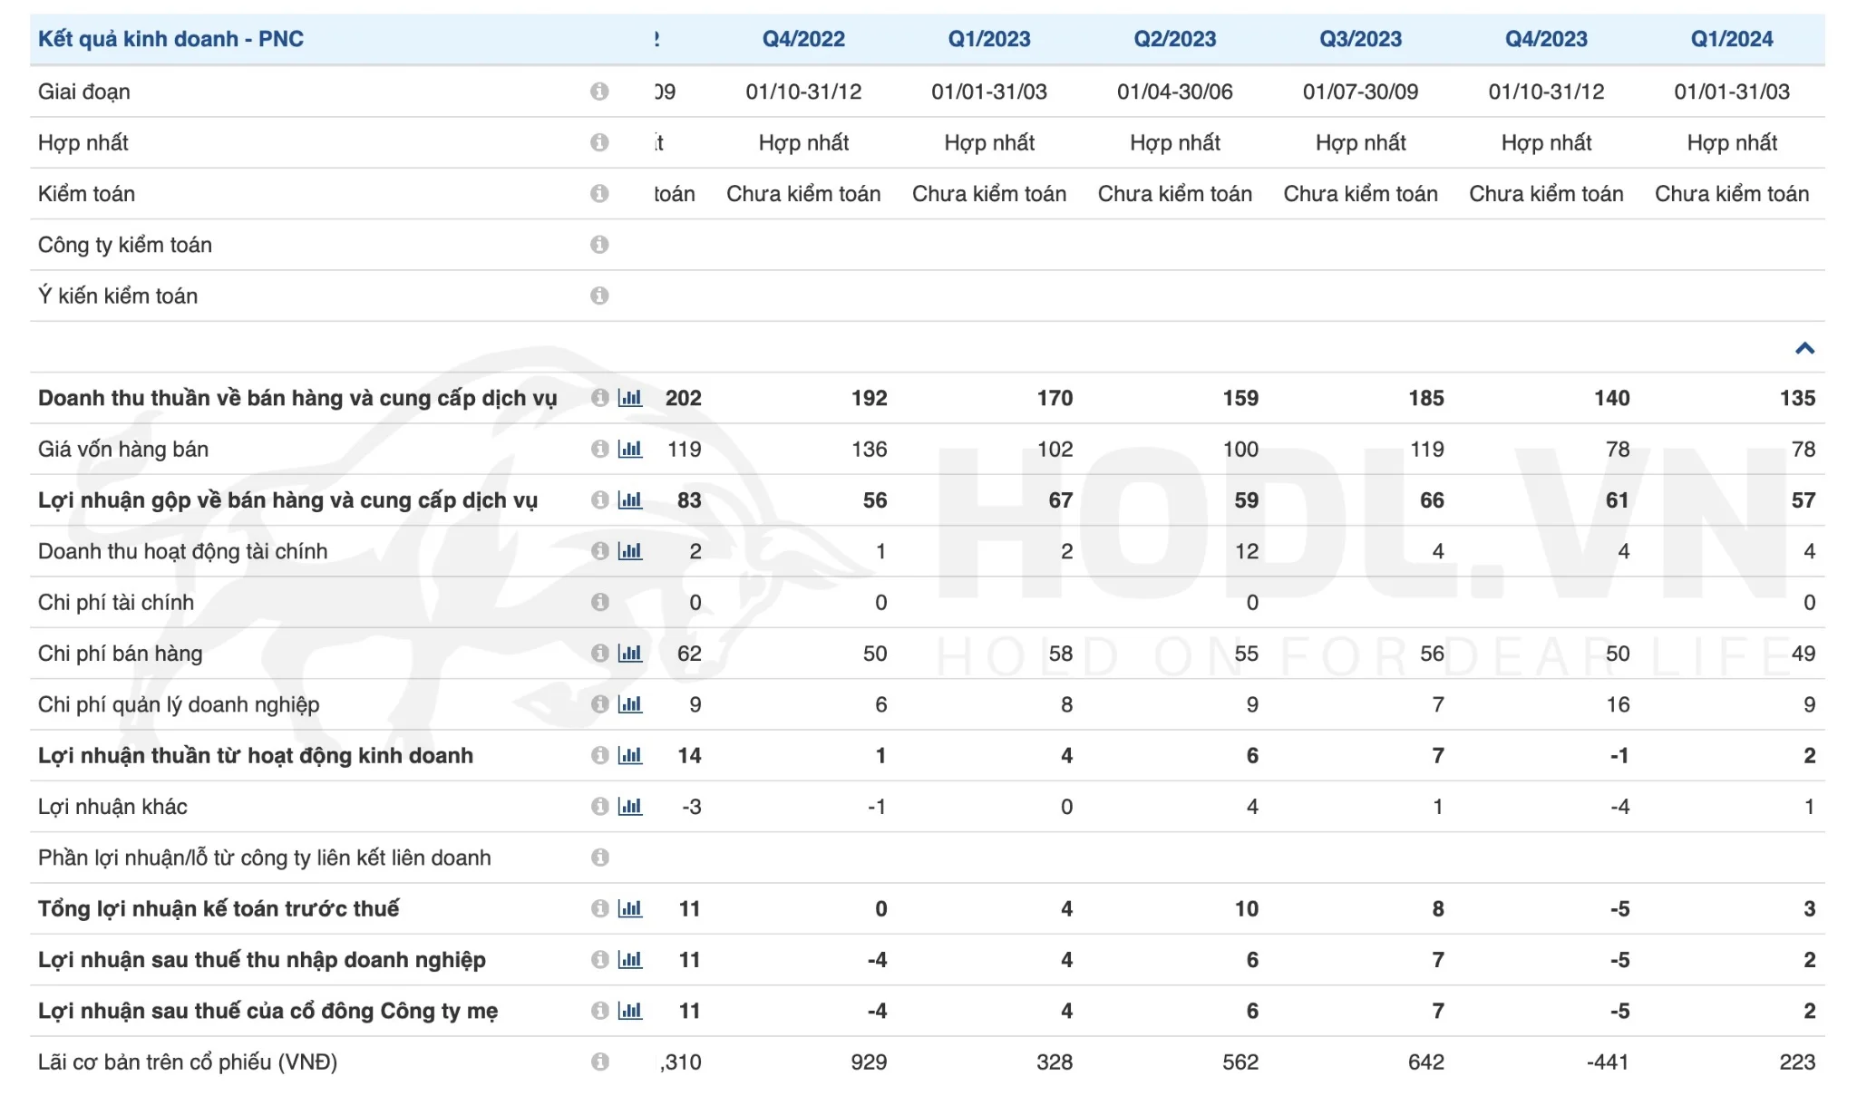Click the Kết quả kinh doanh - PNC title
The width and height of the screenshot is (1857, 1105).
pos(170,39)
